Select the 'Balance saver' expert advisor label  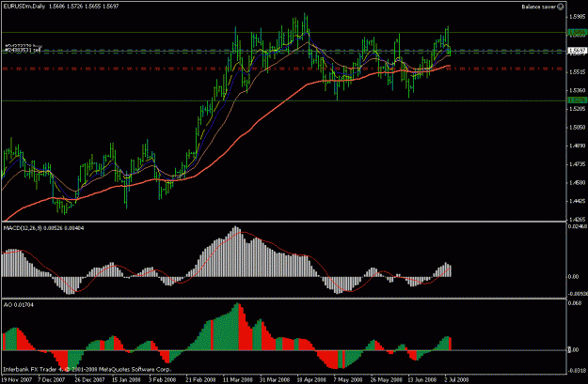point(539,7)
